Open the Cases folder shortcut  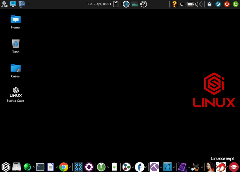point(16,71)
